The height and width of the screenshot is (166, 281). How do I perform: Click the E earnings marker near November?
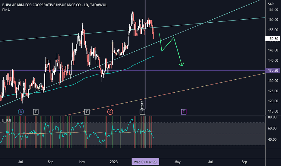click(x=87, y=112)
